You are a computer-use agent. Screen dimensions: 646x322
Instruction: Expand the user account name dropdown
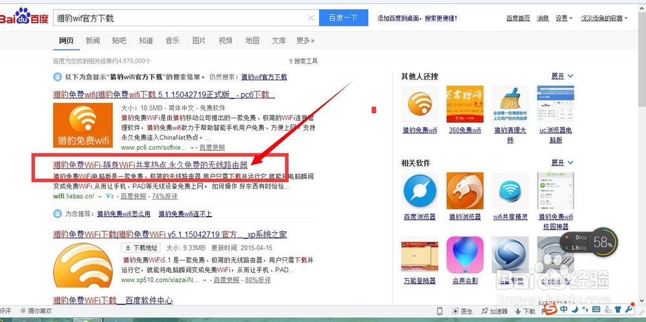click(605, 18)
